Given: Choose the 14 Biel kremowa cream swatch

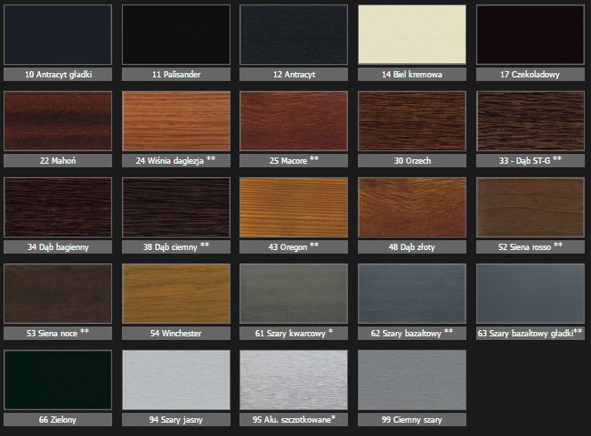Looking at the screenshot, I should tap(412, 36).
